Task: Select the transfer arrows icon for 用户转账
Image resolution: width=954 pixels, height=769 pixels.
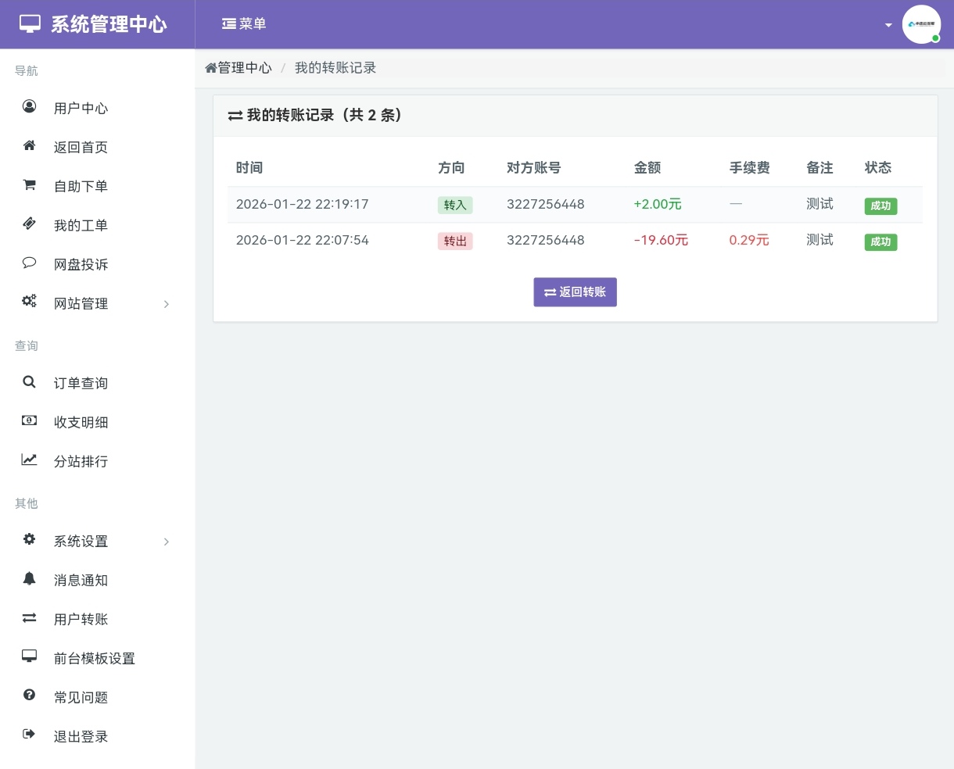Action: pos(29,617)
